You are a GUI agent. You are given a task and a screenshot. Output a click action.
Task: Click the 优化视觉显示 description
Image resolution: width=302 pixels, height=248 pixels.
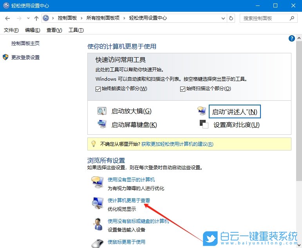point(122,209)
